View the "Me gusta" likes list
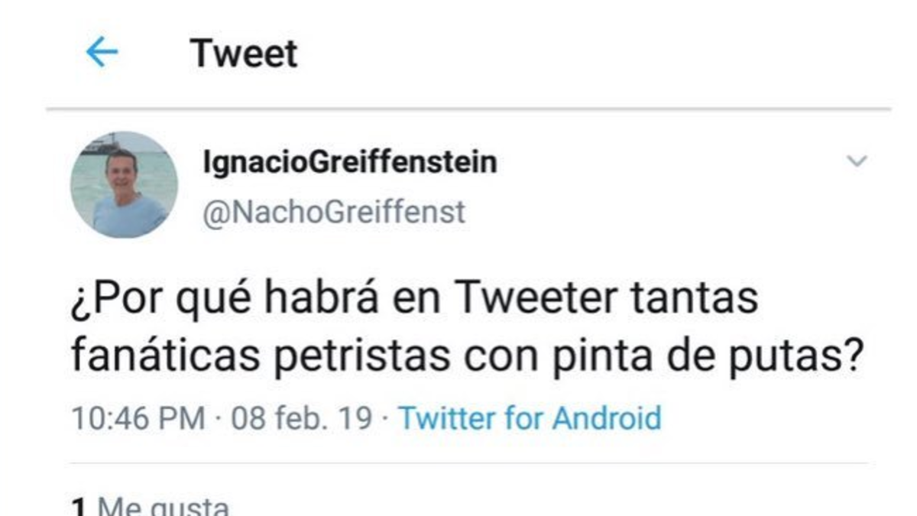 [x=163, y=507]
